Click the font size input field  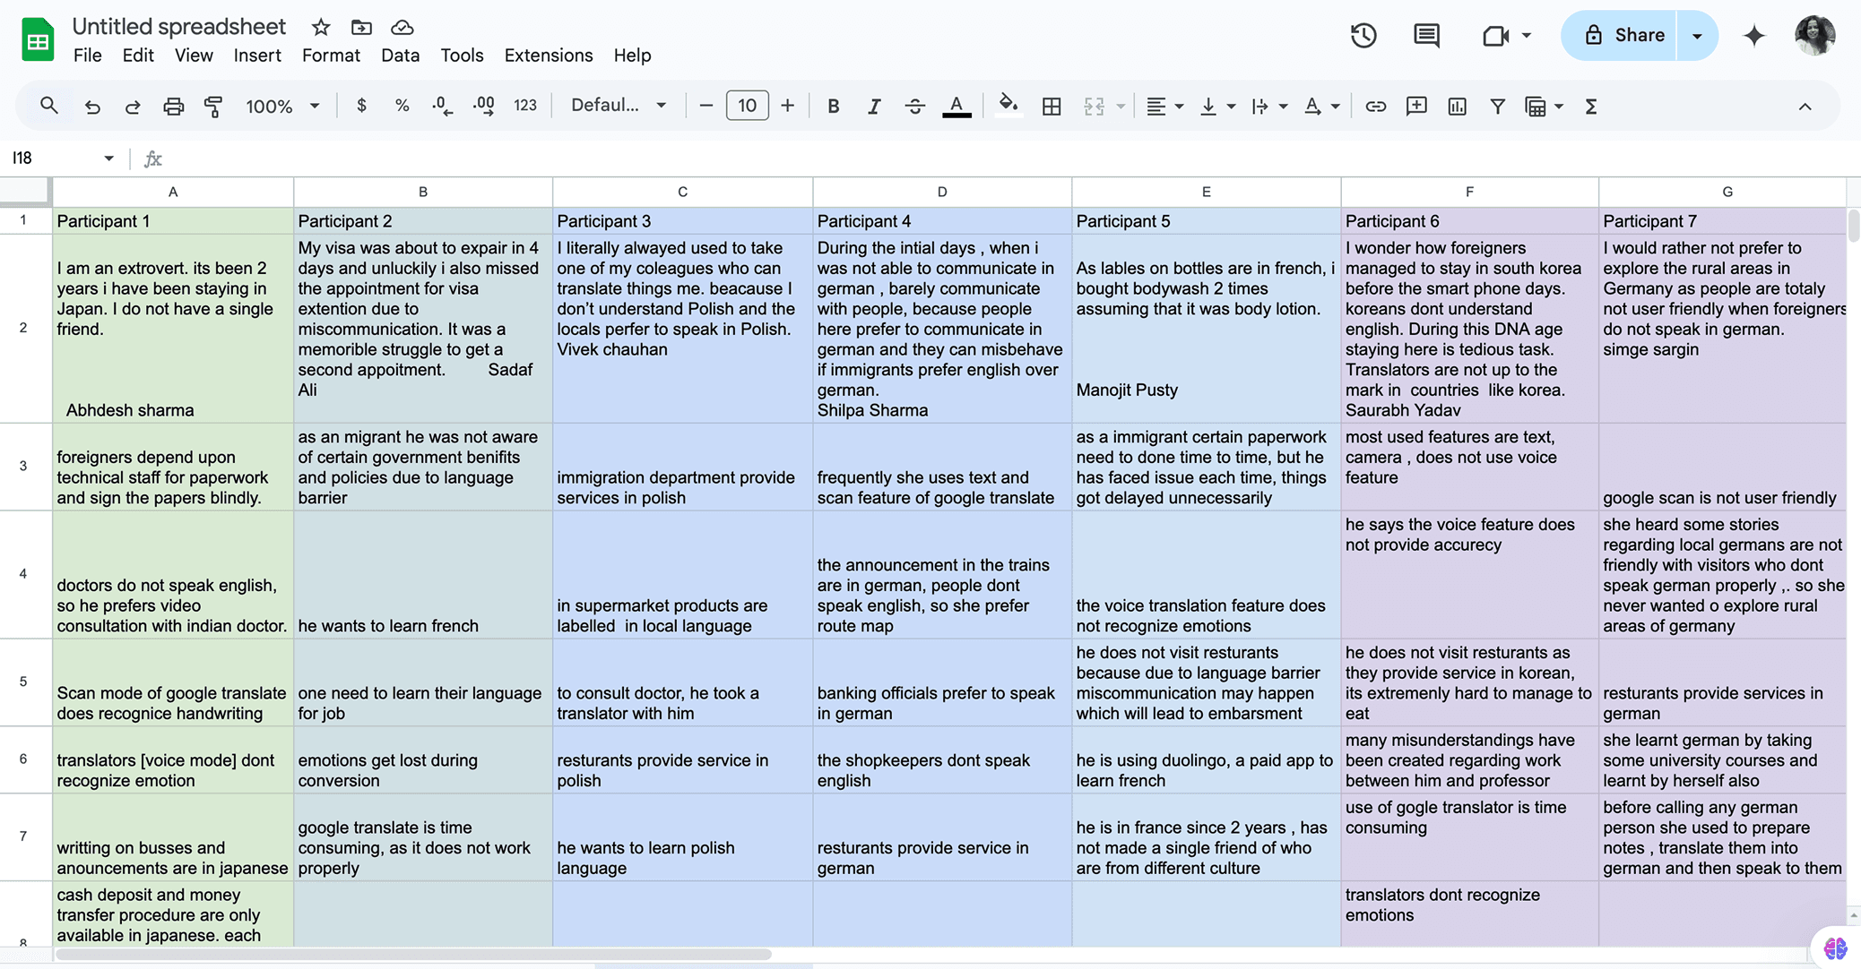(x=747, y=106)
